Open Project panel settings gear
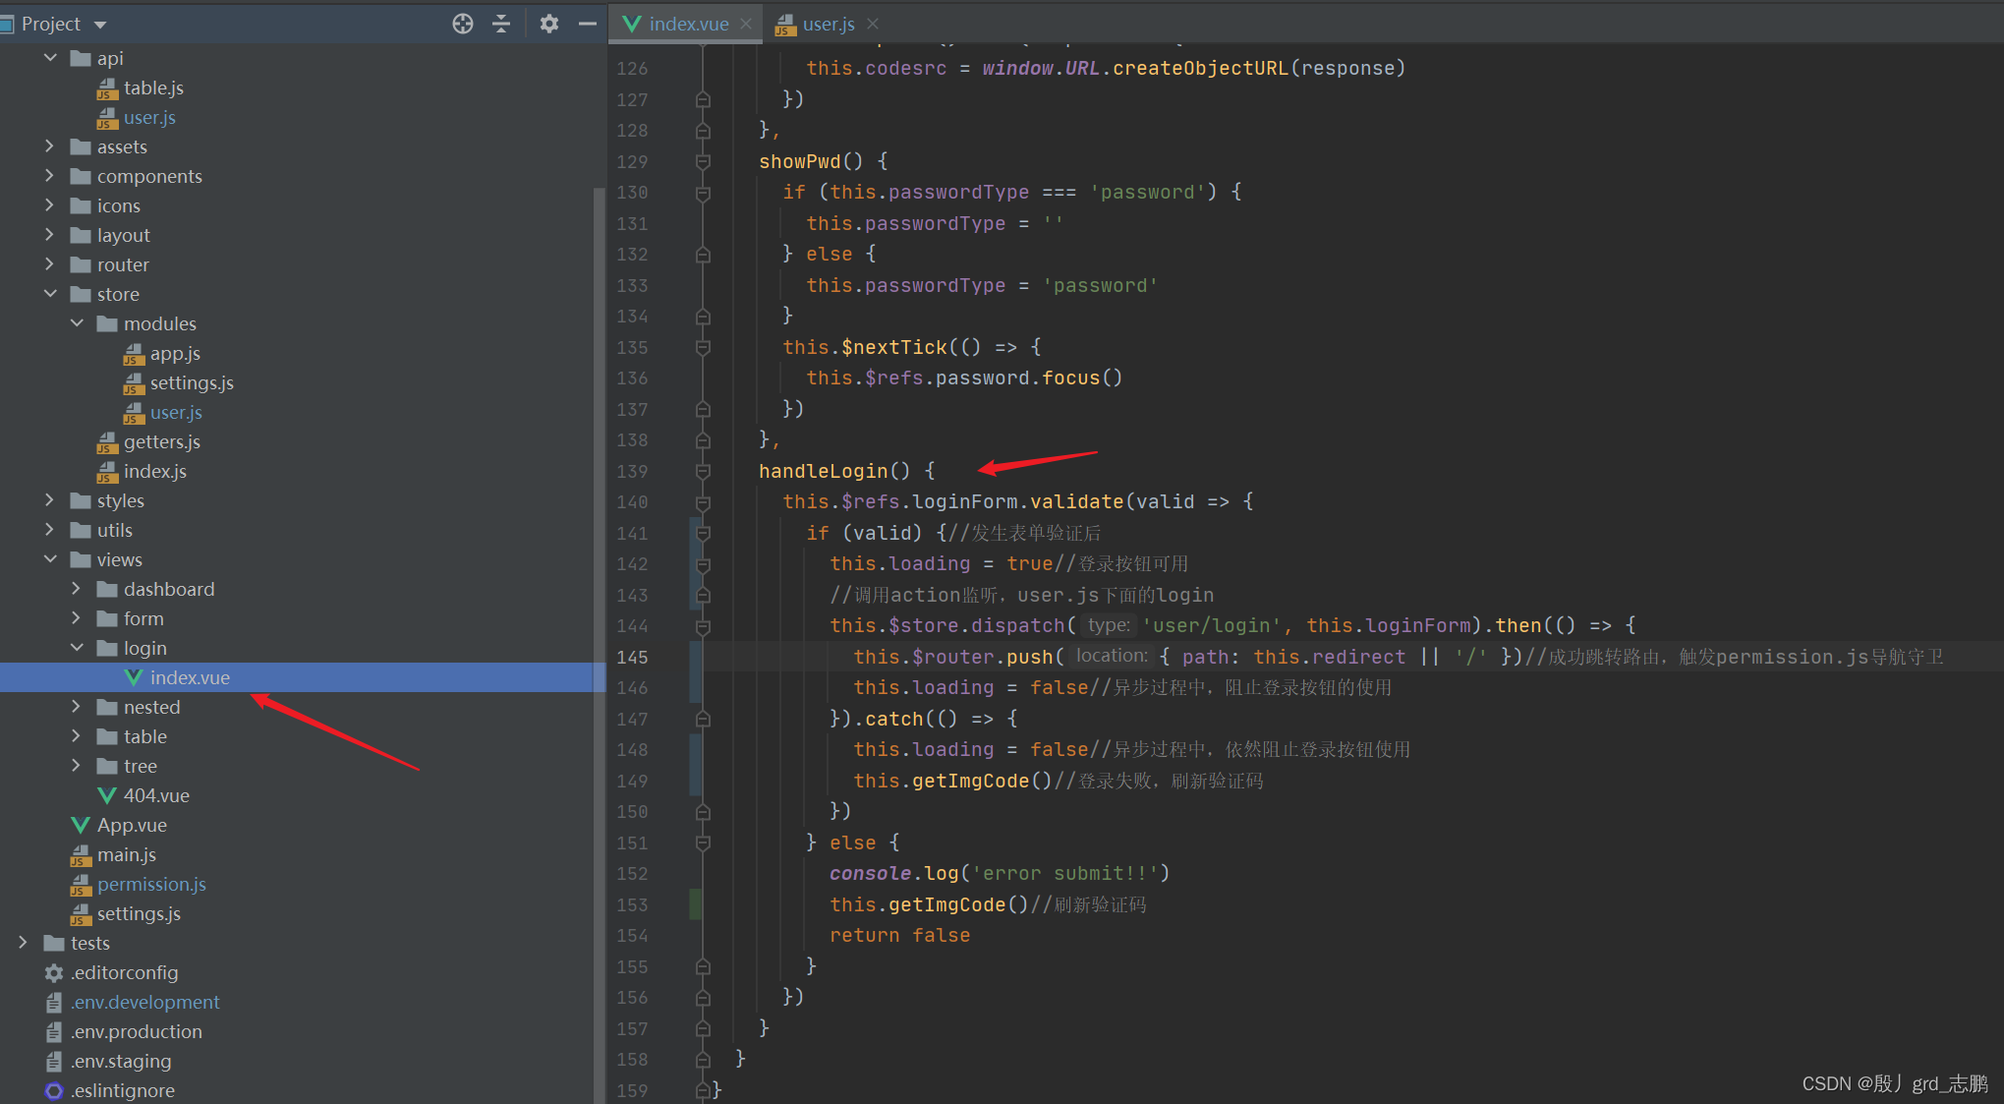 [549, 24]
